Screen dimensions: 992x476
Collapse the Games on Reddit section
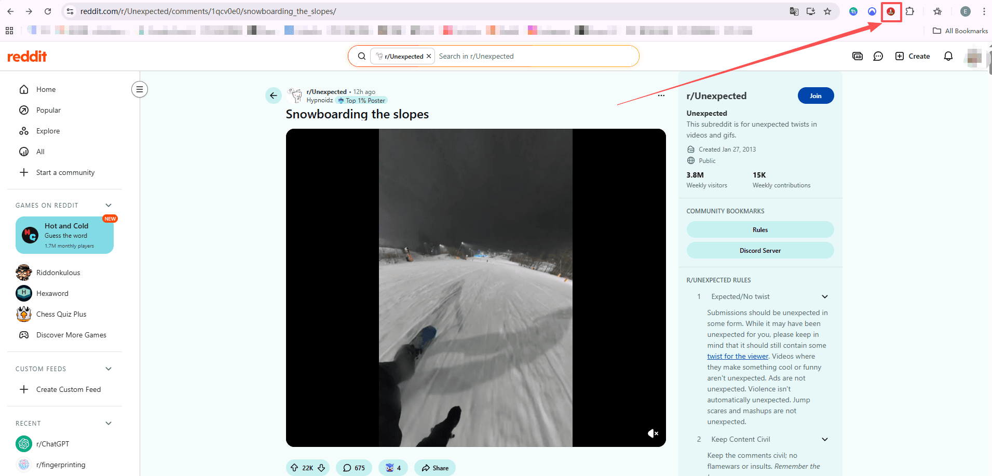click(x=108, y=205)
